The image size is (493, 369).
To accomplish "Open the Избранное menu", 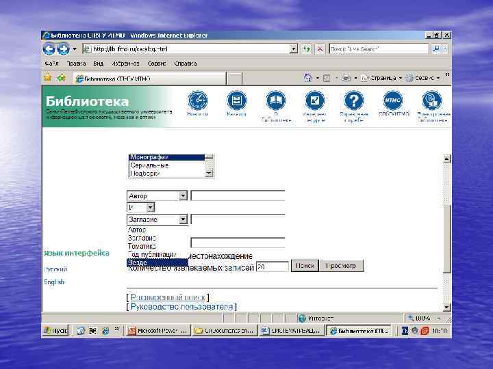I will 125,64.
